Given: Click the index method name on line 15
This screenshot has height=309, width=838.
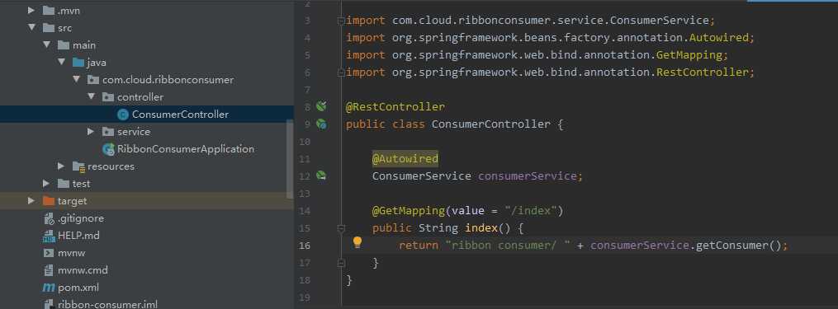Looking at the screenshot, I should pos(481,228).
